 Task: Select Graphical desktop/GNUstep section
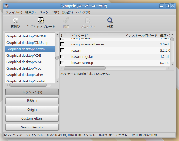coord(30,43)
